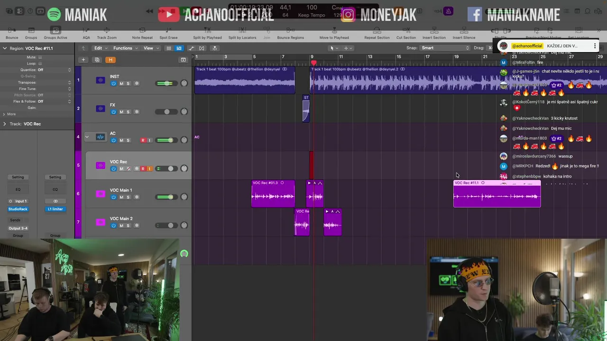Screen dimensions: 607x341
Task: Switch to grid view button
Action: (x=169, y=48)
